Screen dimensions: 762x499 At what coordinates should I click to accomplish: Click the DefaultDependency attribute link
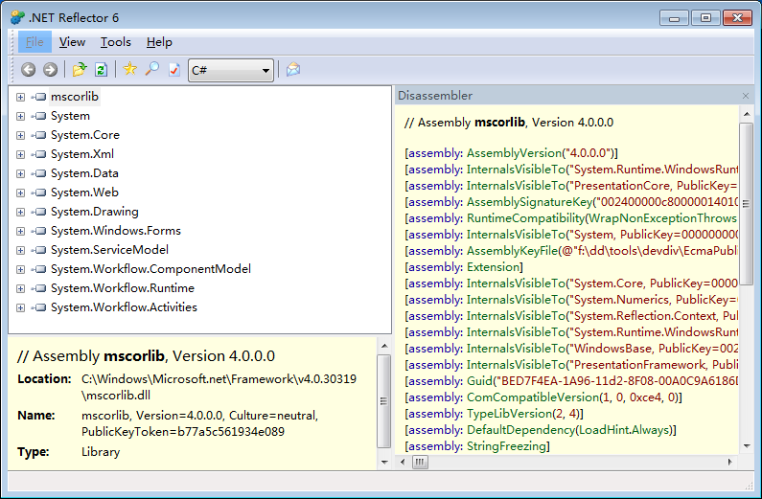520,430
